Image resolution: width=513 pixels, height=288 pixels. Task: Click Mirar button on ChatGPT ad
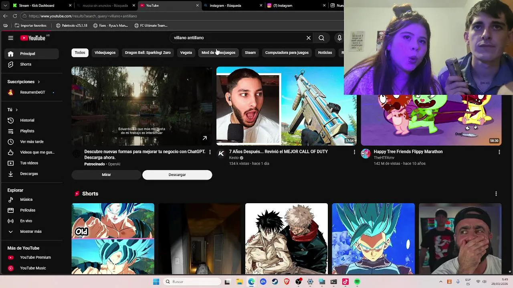[106, 175]
